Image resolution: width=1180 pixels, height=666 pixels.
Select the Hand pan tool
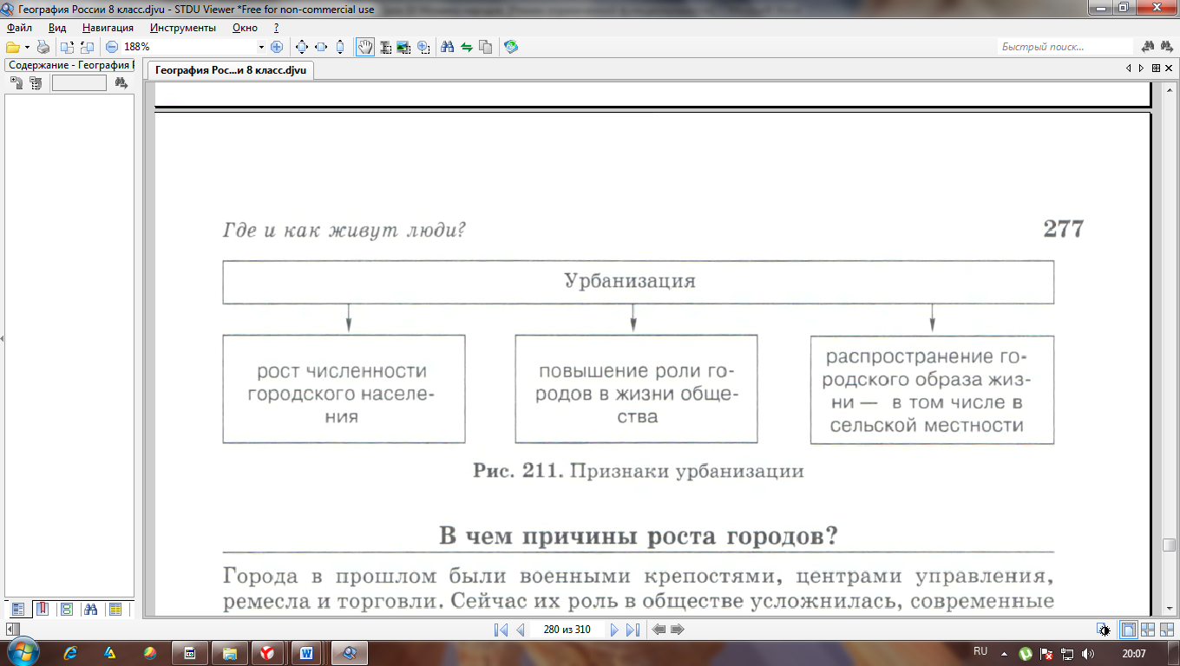pyautogui.click(x=365, y=47)
